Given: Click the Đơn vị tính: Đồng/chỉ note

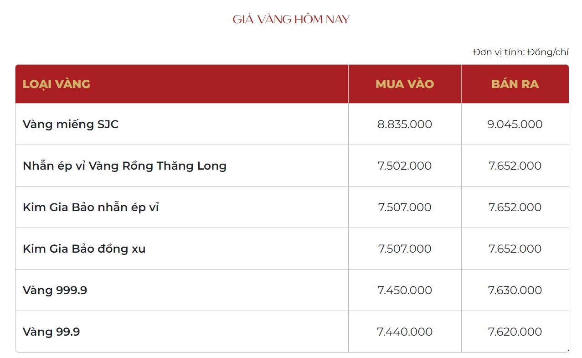Looking at the screenshot, I should pyautogui.click(x=520, y=52).
